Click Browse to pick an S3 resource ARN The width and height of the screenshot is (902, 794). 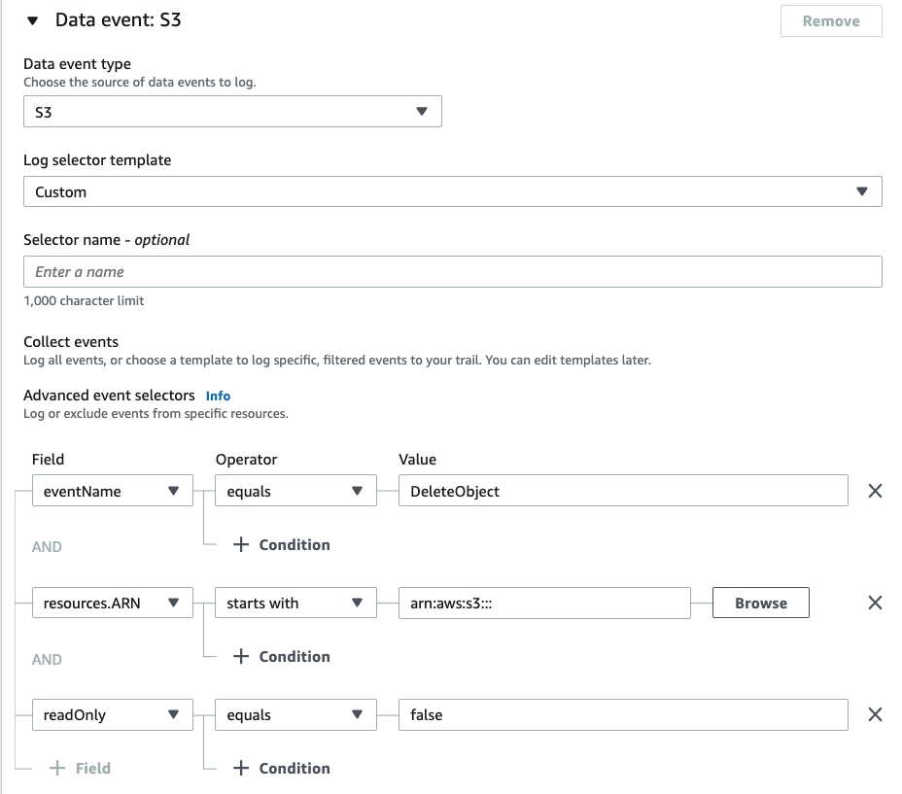760,603
